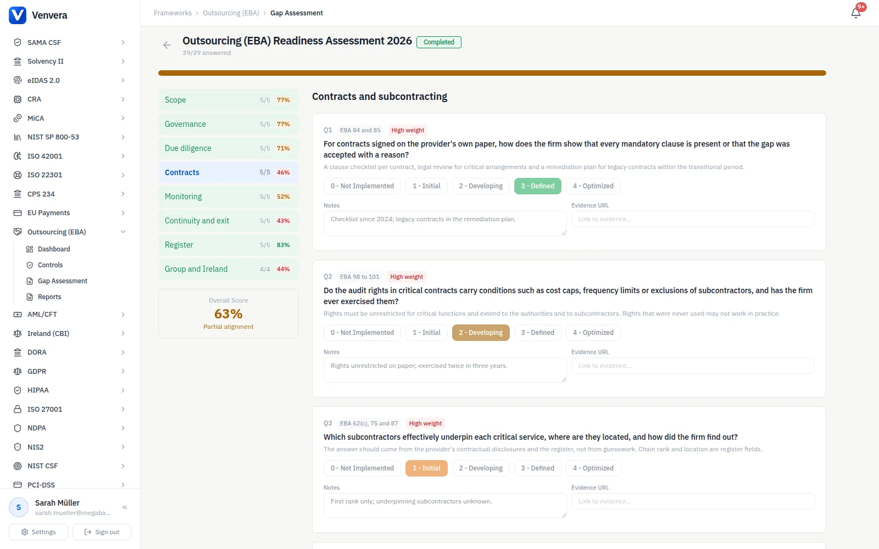Click the ISO 22301 lifebuoy icon

coord(18,175)
